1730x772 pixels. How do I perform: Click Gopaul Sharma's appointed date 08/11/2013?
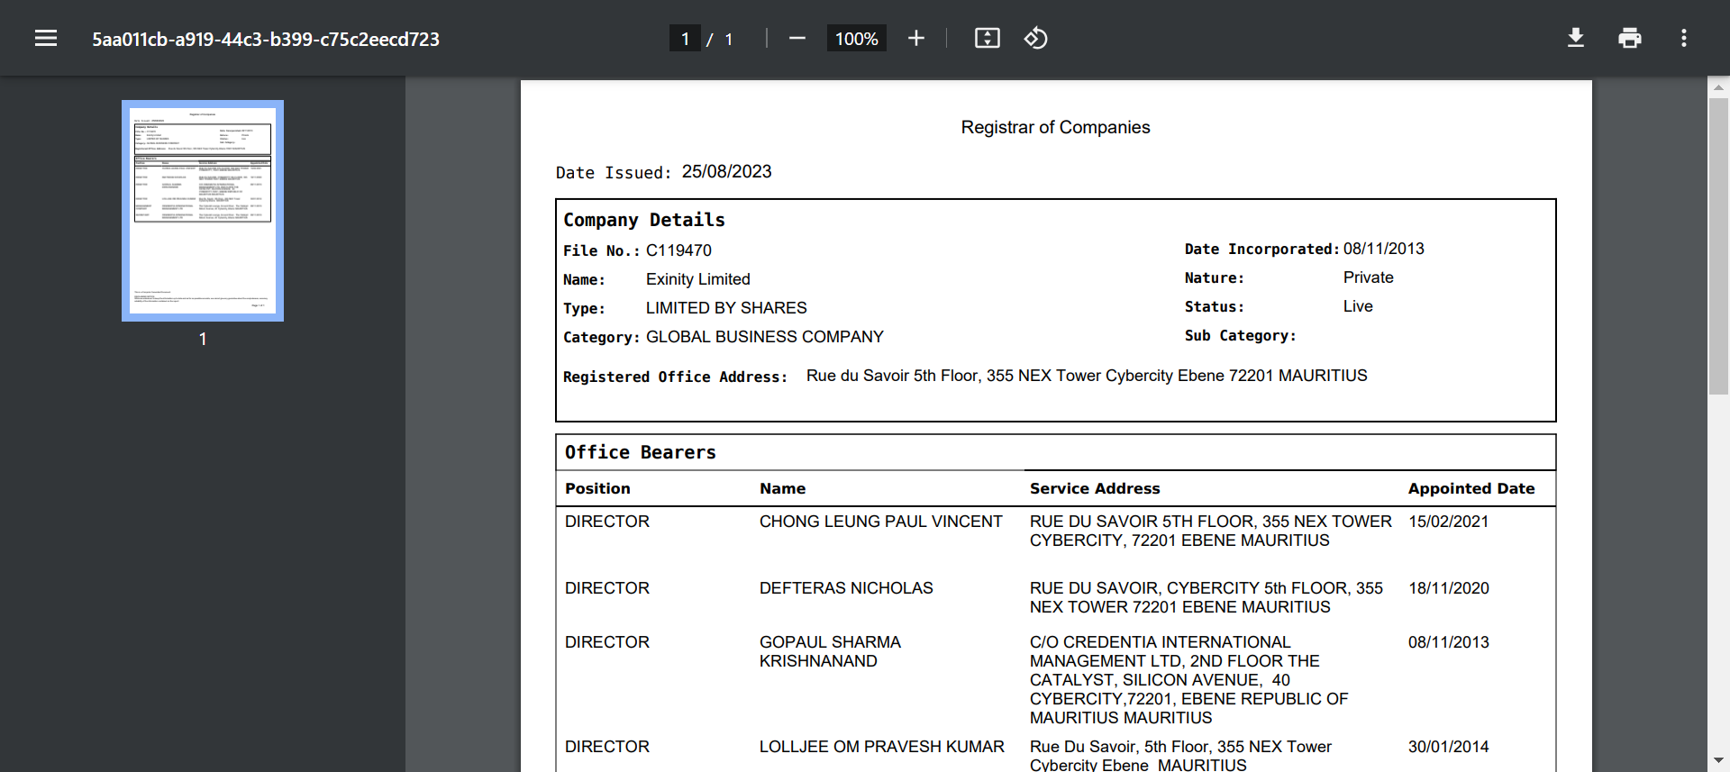tap(1448, 642)
